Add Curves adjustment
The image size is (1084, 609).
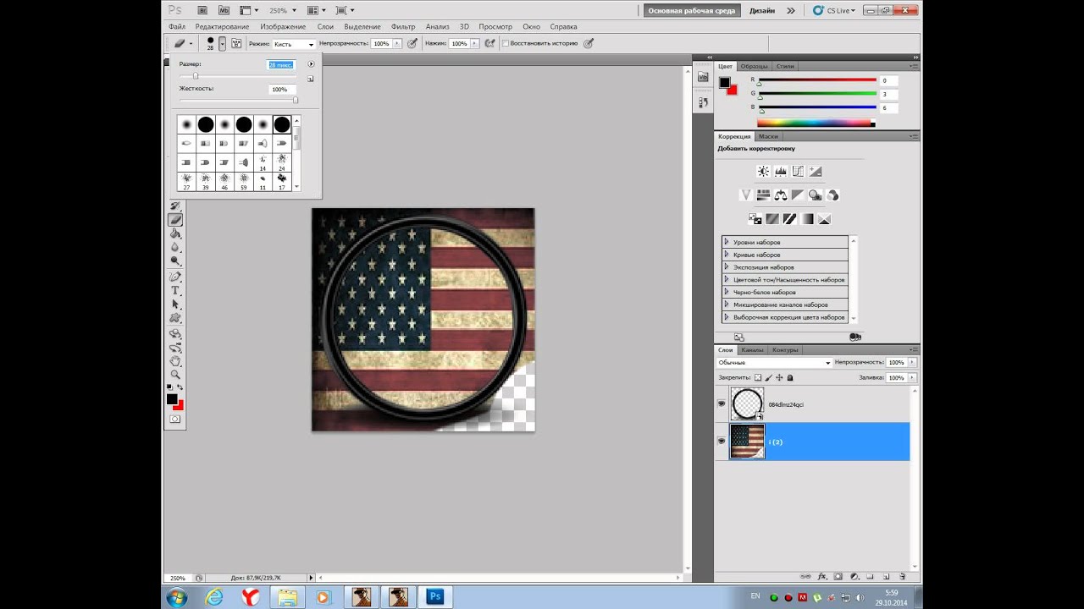coord(797,171)
